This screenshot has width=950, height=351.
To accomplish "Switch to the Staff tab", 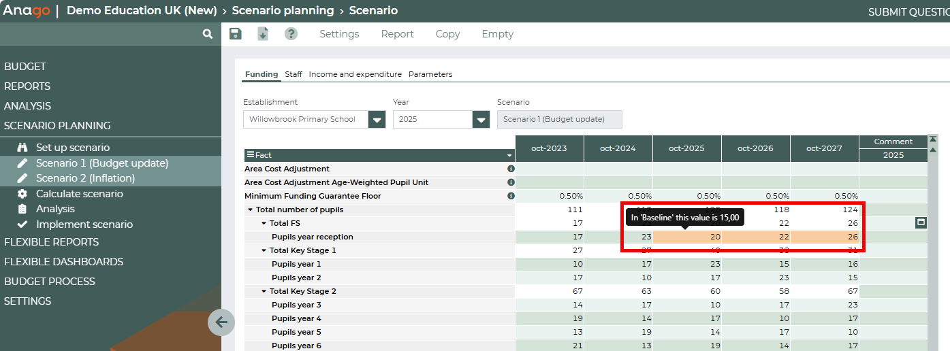I will 294,74.
